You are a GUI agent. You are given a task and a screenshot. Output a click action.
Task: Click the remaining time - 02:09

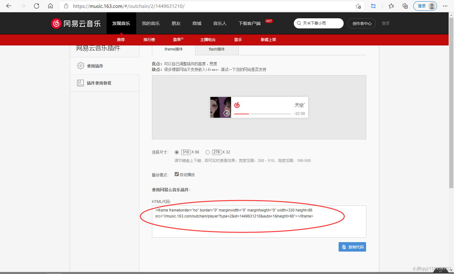(299, 114)
